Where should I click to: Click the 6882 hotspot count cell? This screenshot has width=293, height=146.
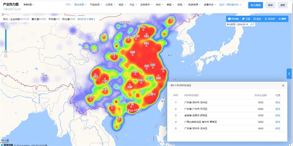(261, 109)
